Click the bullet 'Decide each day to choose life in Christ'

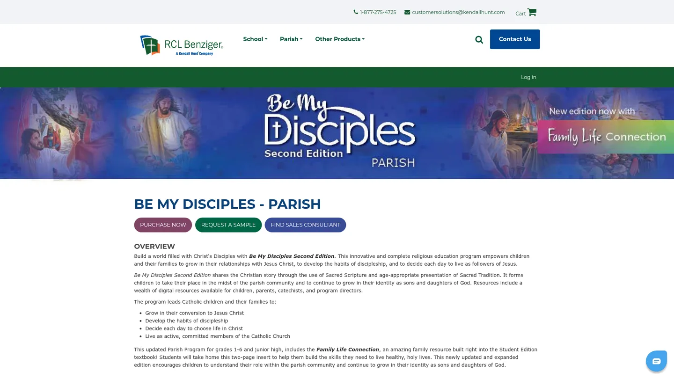pos(194,328)
